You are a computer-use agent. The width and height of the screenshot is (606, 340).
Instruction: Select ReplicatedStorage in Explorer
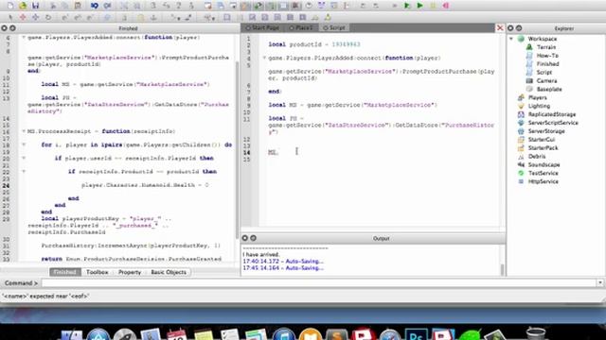click(x=552, y=114)
